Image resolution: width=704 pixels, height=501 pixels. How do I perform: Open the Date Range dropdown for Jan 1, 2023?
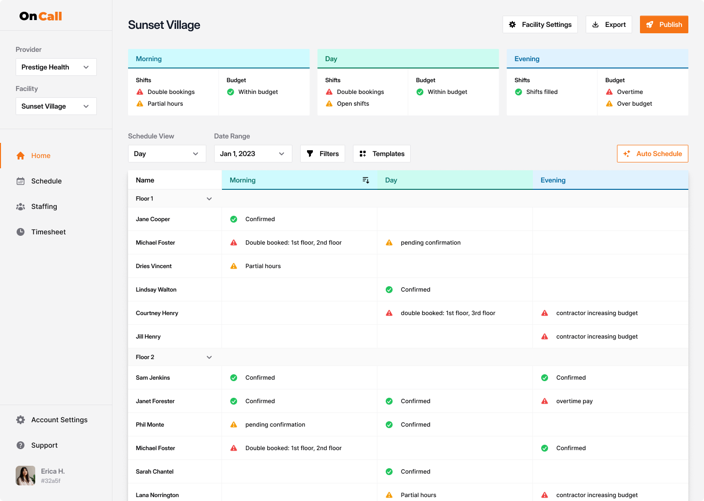253,154
